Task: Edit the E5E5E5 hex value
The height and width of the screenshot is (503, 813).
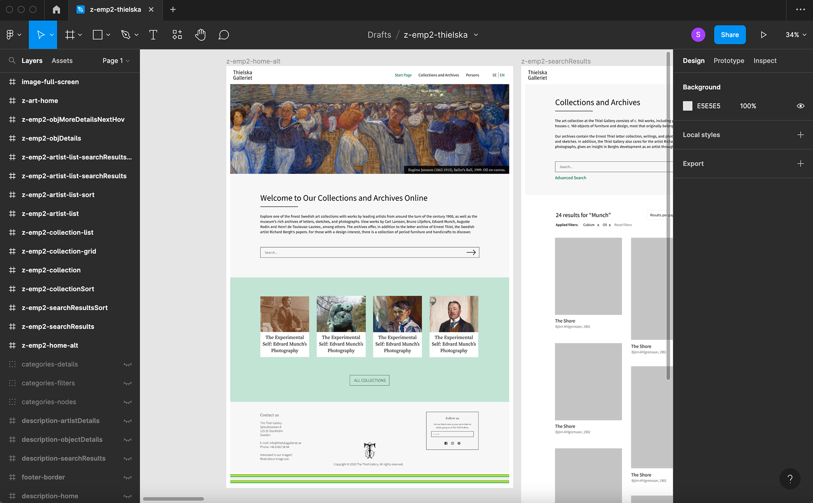Action: pos(708,106)
